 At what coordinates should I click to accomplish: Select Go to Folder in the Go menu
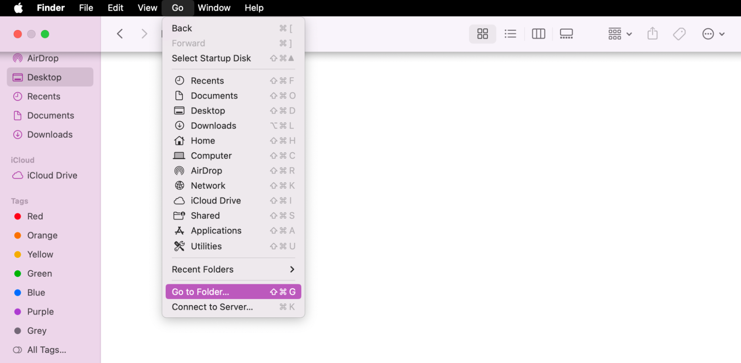tap(200, 292)
